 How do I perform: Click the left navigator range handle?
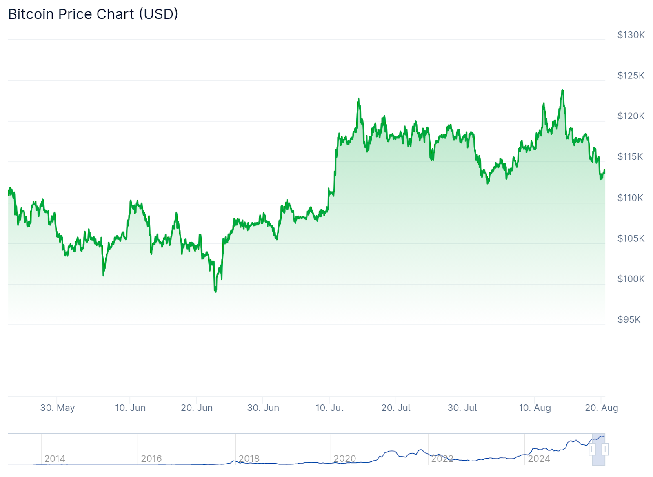click(x=592, y=449)
